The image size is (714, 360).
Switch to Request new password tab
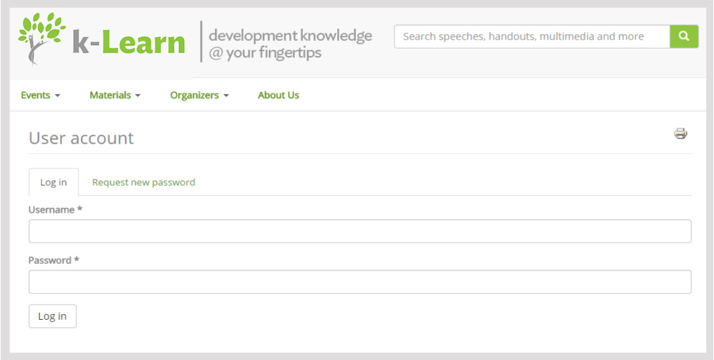click(144, 182)
